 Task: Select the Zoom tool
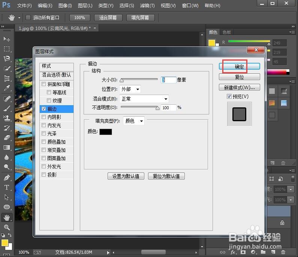coord(7,227)
